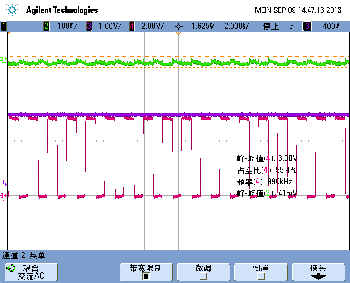
Task: Click the 通道 2 菜单 menu title
Action: [x=24, y=256]
